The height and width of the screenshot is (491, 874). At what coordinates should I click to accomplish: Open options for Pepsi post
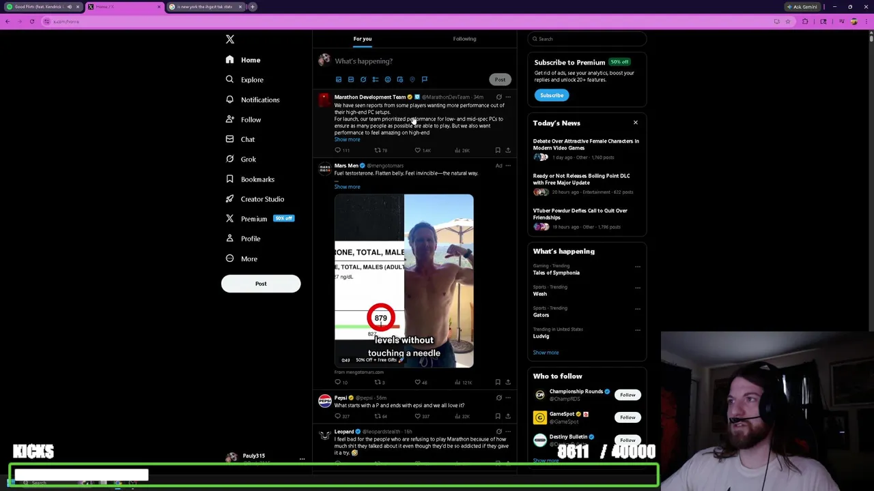[x=507, y=398]
